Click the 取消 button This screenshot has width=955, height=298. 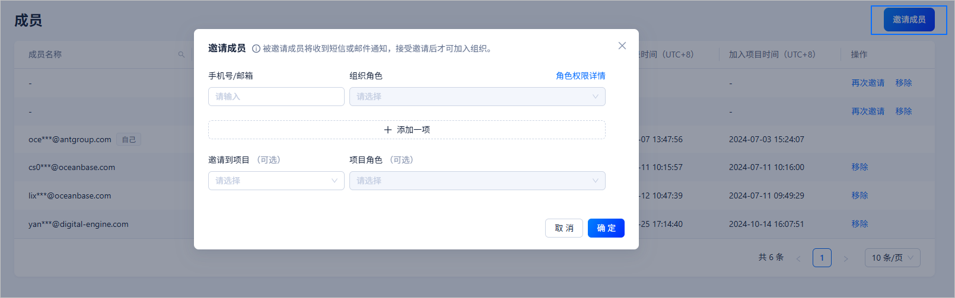(564, 228)
